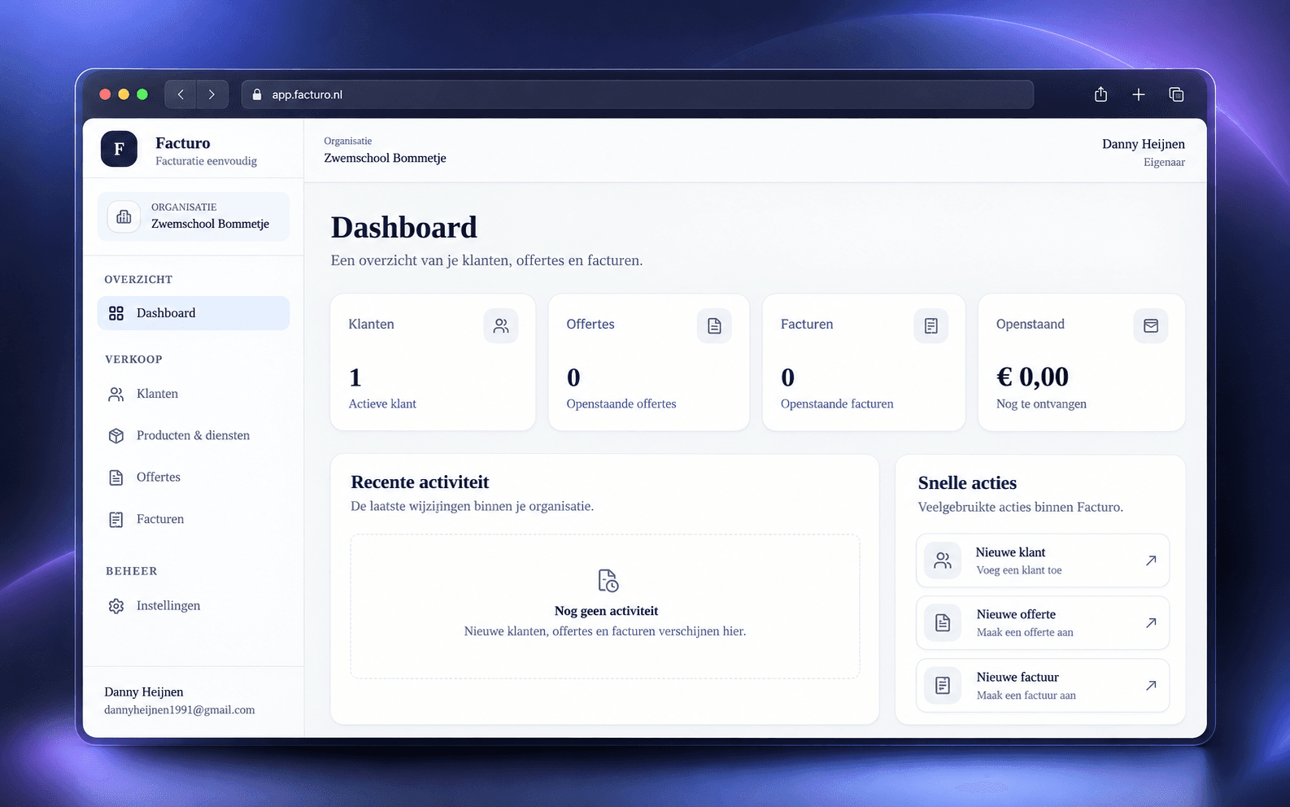Open Producten & diensten in the sidebar
1290x807 pixels.
(x=194, y=435)
